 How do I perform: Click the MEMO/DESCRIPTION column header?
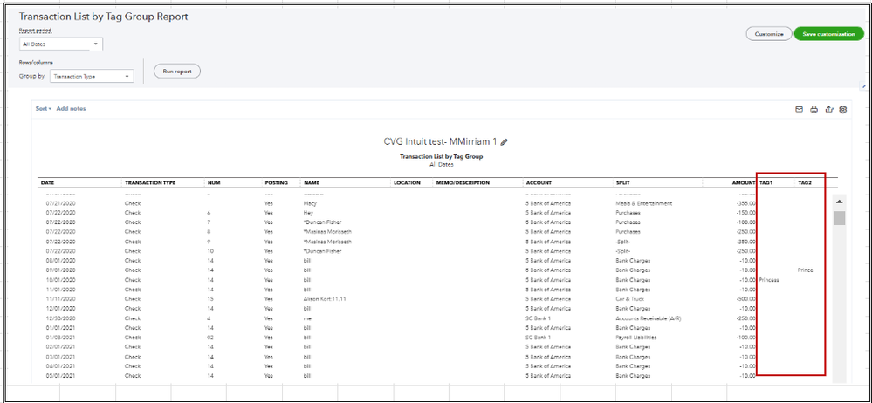coord(463,183)
